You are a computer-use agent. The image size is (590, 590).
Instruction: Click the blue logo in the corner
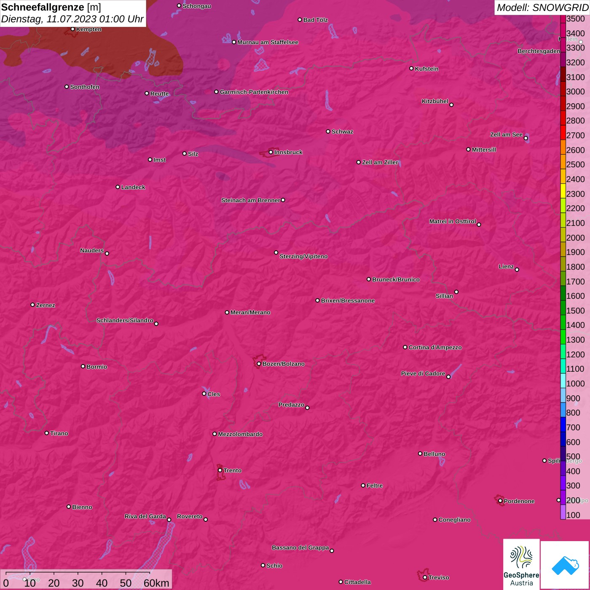(x=565, y=565)
